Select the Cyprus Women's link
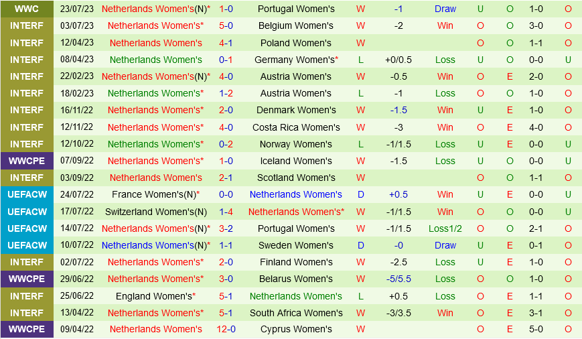 click(x=295, y=329)
